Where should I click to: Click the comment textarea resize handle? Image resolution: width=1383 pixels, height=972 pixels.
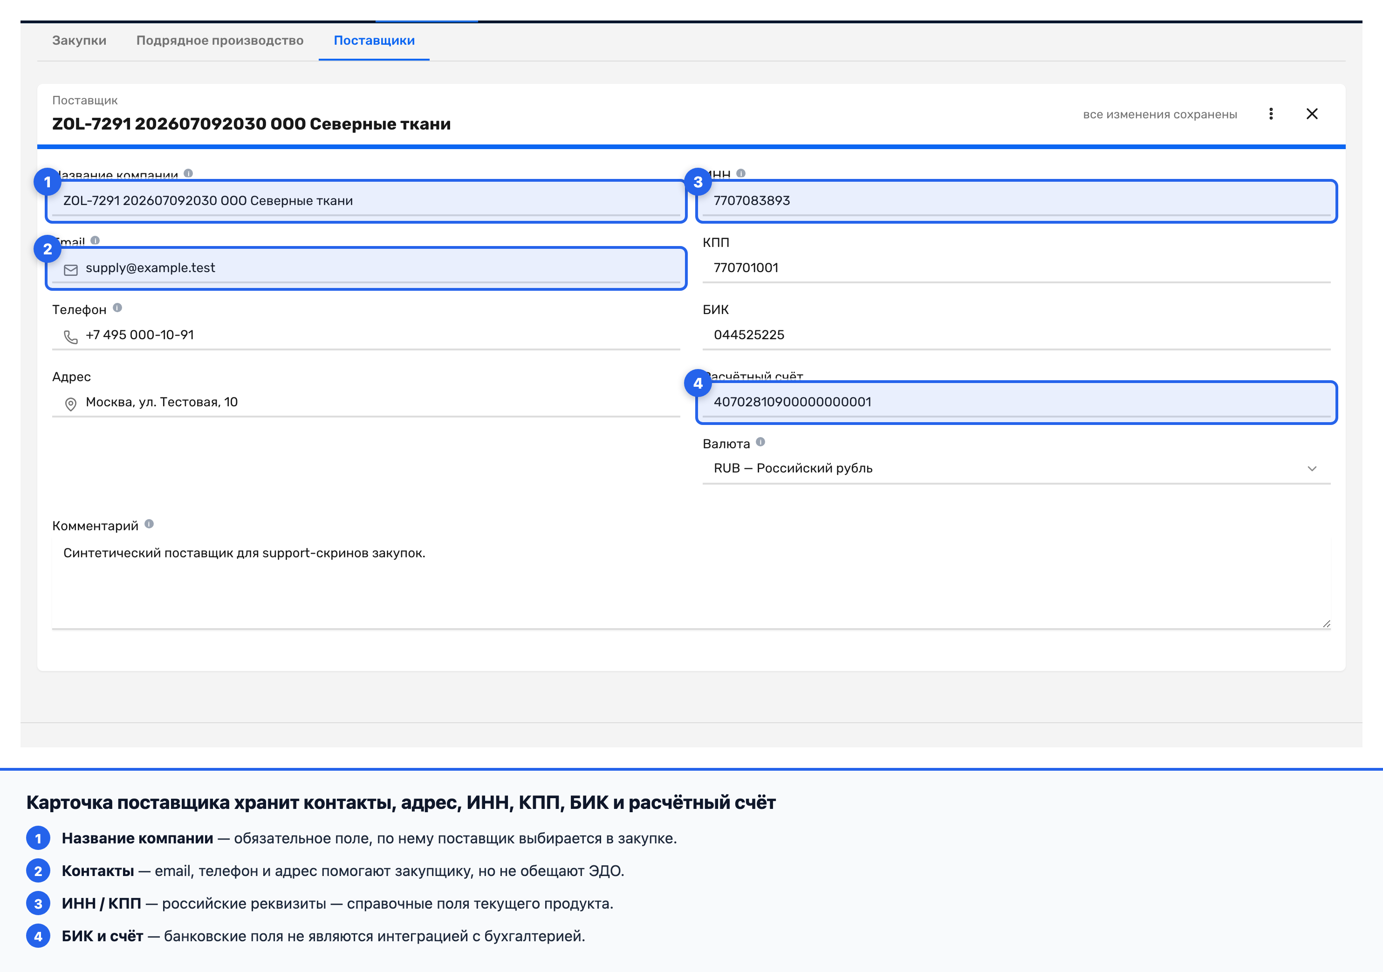click(1326, 624)
